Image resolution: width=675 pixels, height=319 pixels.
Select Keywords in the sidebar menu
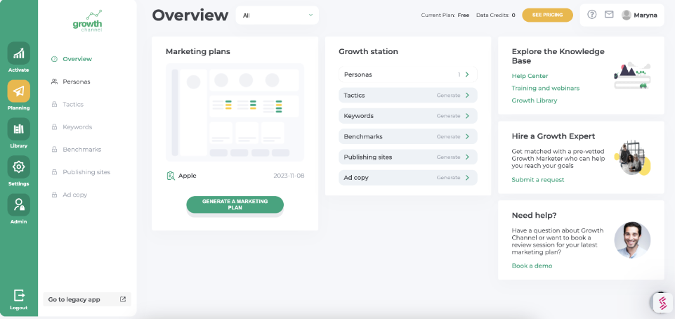[x=77, y=127]
